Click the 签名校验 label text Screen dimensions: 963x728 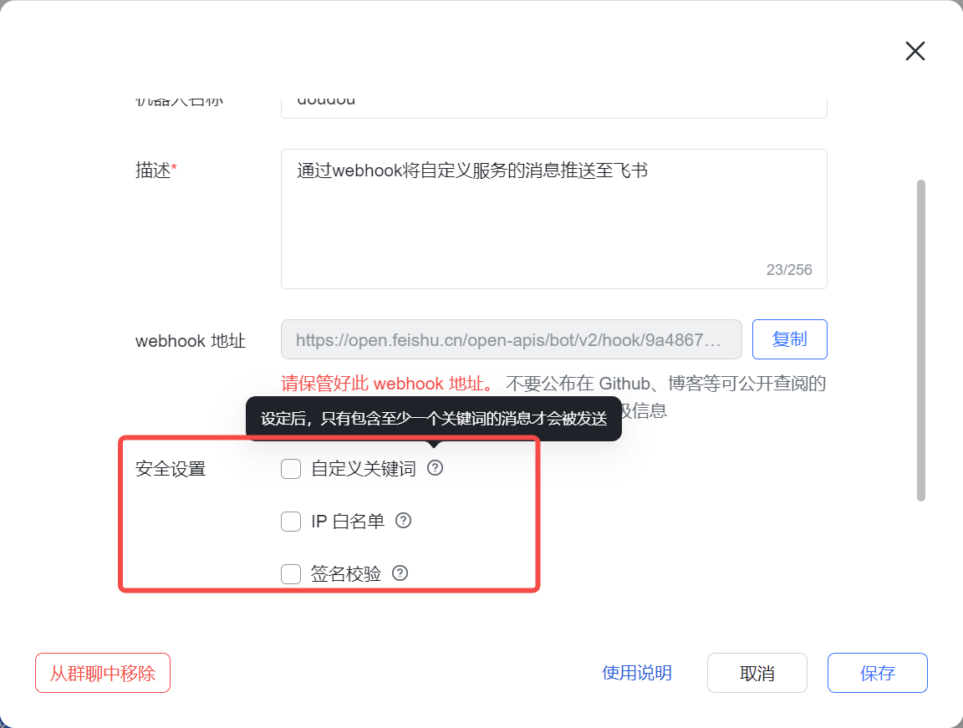[x=346, y=574]
